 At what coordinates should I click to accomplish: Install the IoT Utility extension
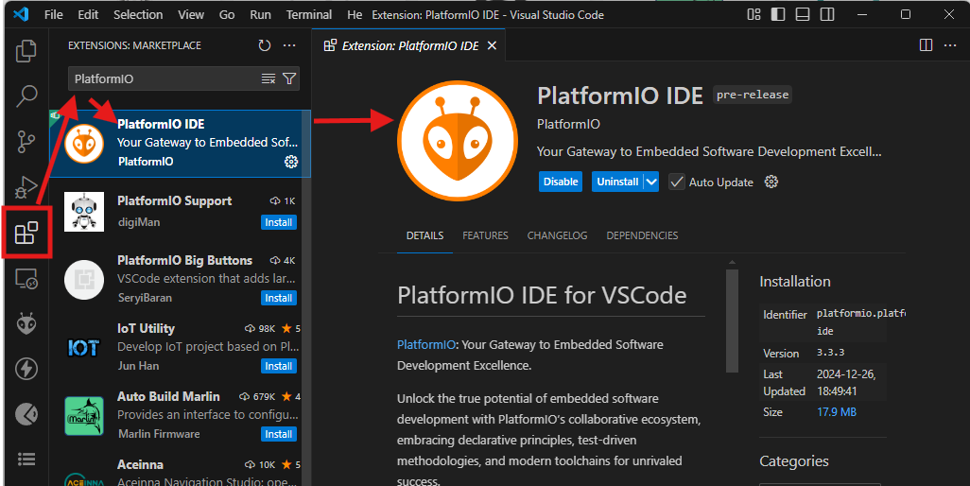278,366
